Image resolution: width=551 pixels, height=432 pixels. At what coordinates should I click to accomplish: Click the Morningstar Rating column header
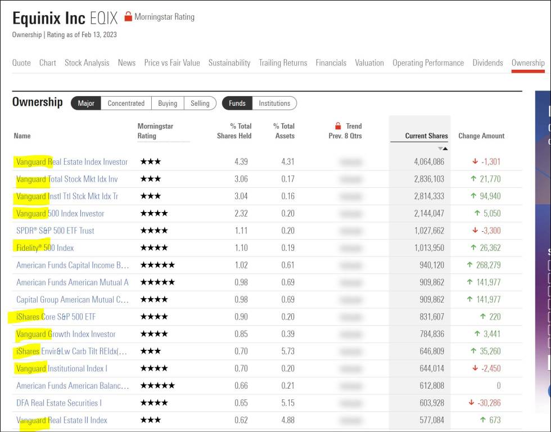pos(155,131)
